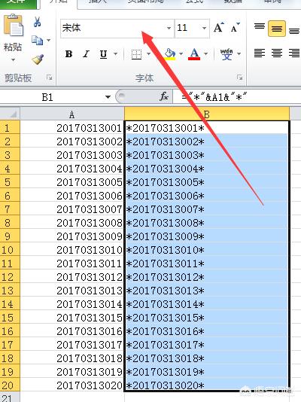Viewport: 301px width, 402px height.
Task: Click cell A5 containing 20170313005
Action: (72, 182)
